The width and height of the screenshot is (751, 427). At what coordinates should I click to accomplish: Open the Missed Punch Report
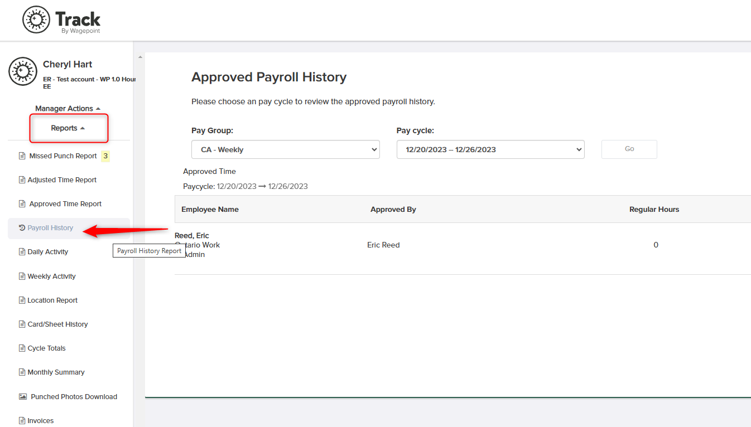[63, 156]
